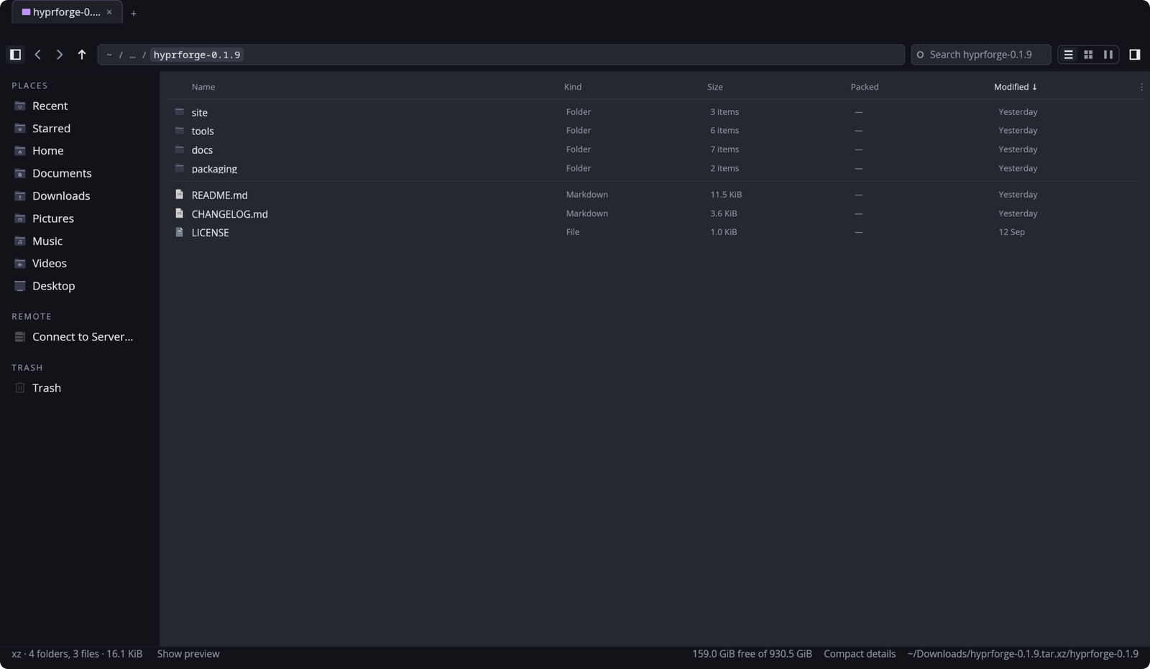This screenshot has width=1150, height=669.
Task: Select README.md file
Action: pyautogui.click(x=654, y=195)
